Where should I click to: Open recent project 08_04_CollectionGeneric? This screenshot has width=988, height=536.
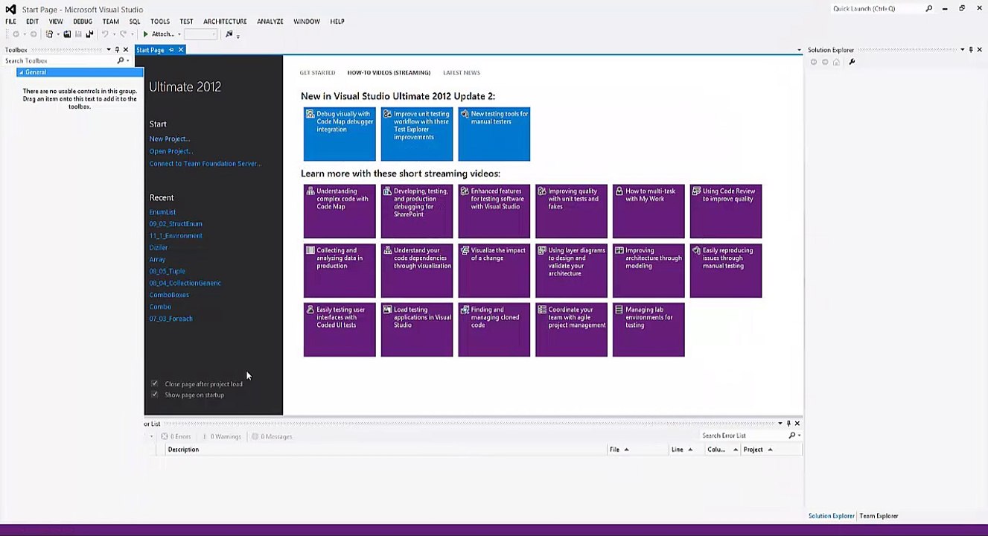point(185,283)
